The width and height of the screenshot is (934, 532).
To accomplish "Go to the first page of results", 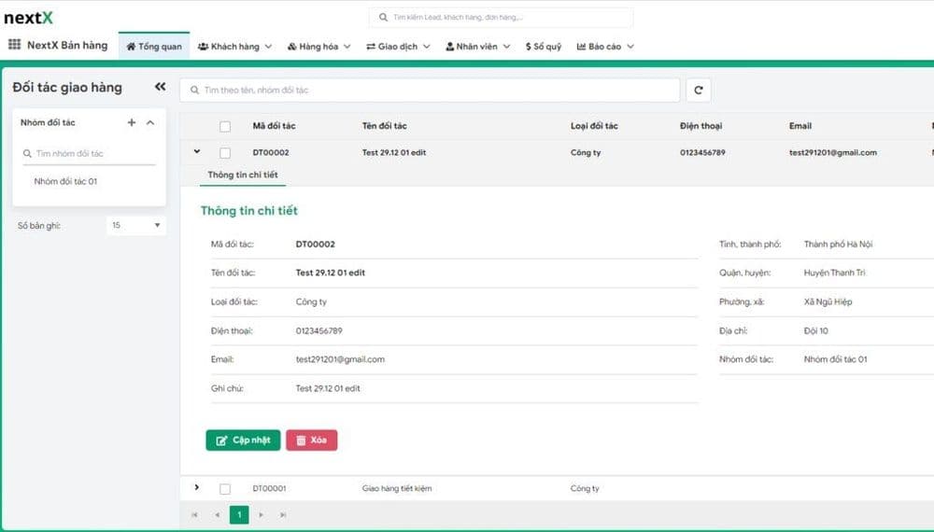I will coord(194,514).
